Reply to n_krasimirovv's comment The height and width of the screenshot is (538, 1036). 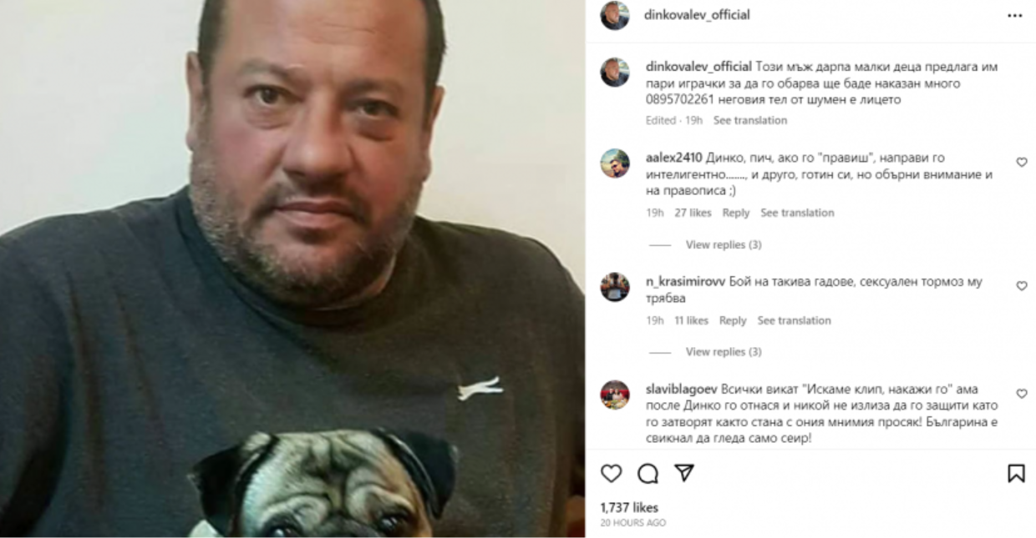[733, 320]
